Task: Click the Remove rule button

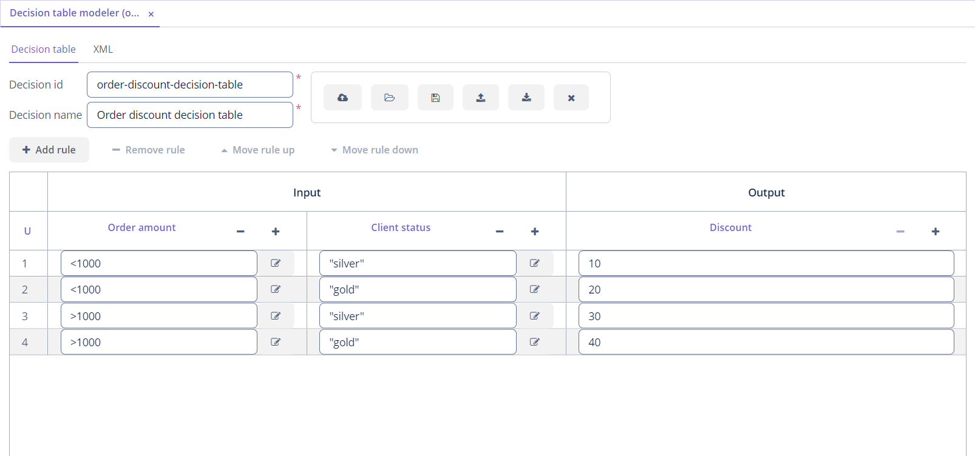Action: (x=149, y=150)
